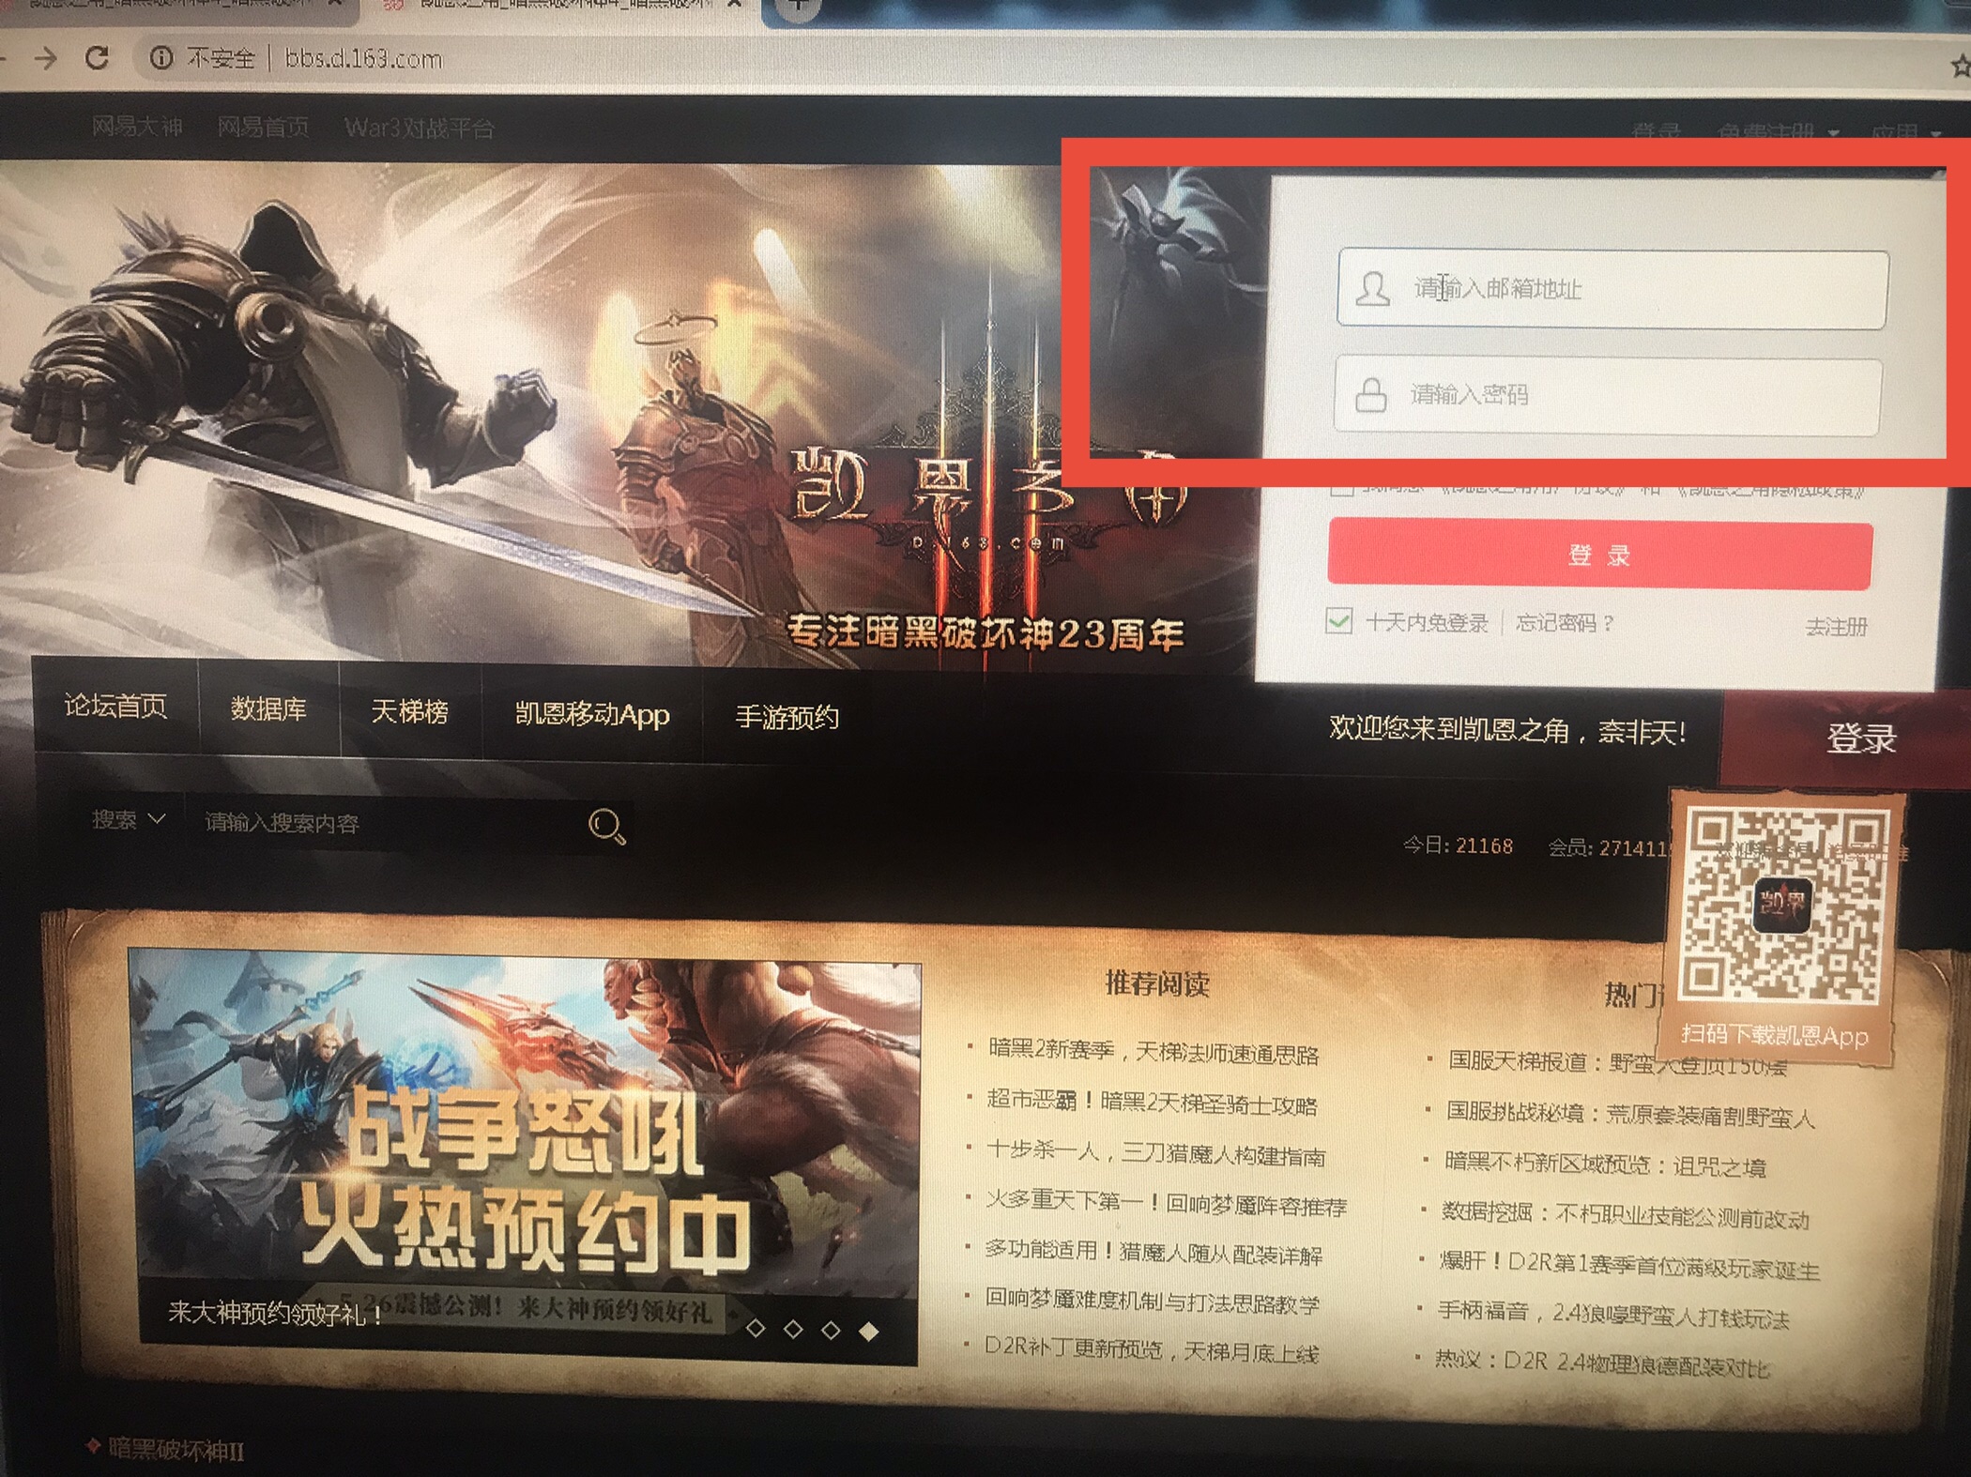Viewport: 1971px width, 1477px height.
Task: Open the 战争怒吼 火热预约中 banner
Action: (524, 1156)
